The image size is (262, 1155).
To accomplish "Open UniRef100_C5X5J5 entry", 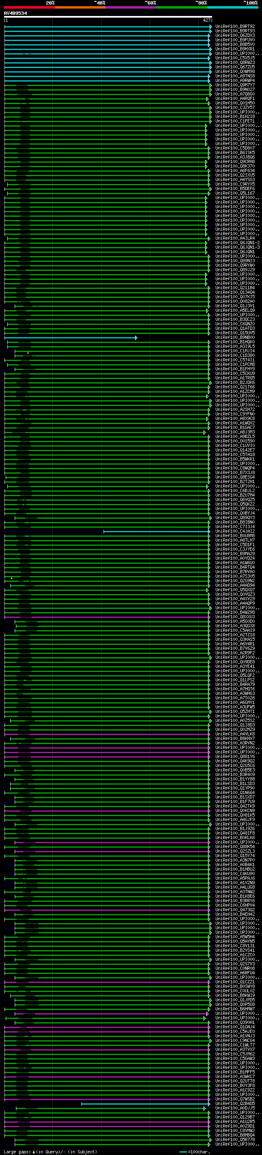I will click(235, 58).
